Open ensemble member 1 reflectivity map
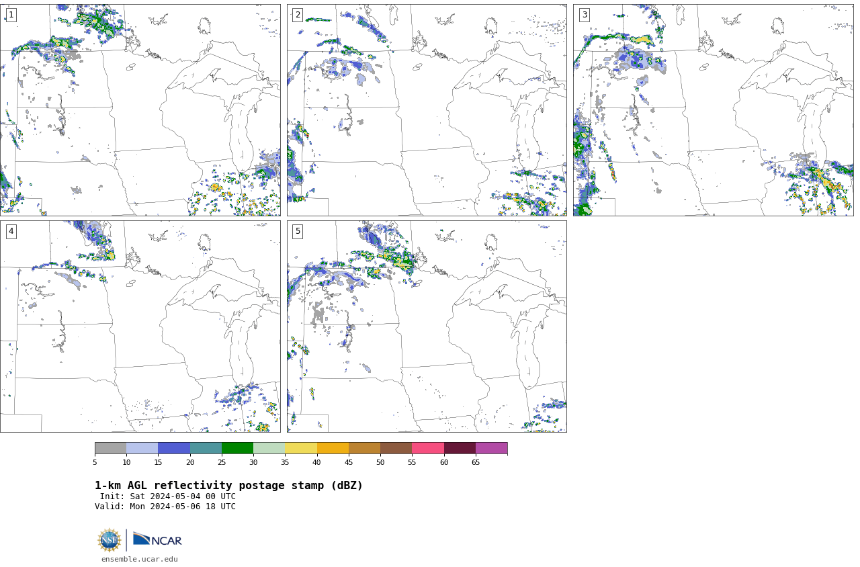This screenshot has width=860, height=567. coord(140,110)
